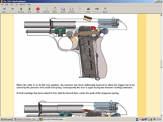Click the vertical scrollbar thumb
The image size is (163, 122).
[161, 64]
